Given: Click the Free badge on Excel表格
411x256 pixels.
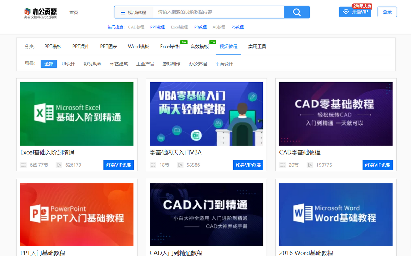Looking at the screenshot, I should [184, 42].
